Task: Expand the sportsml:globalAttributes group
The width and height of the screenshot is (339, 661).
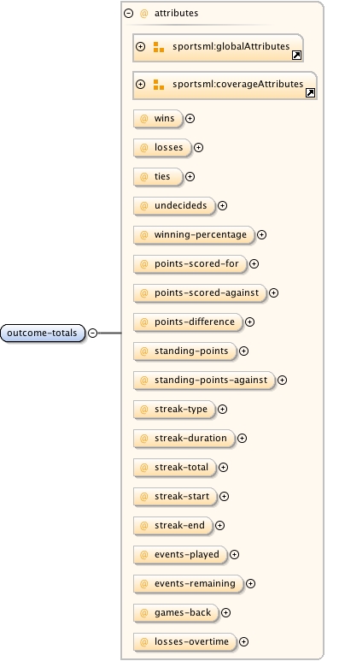Action: (x=141, y=47)
